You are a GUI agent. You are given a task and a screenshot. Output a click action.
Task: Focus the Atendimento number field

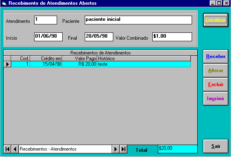[45, 20]
